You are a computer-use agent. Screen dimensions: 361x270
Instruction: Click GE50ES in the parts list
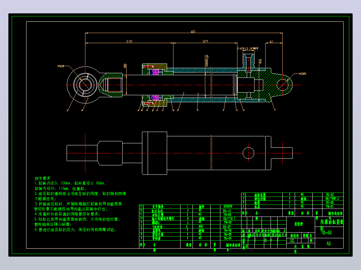click(227, 207)
